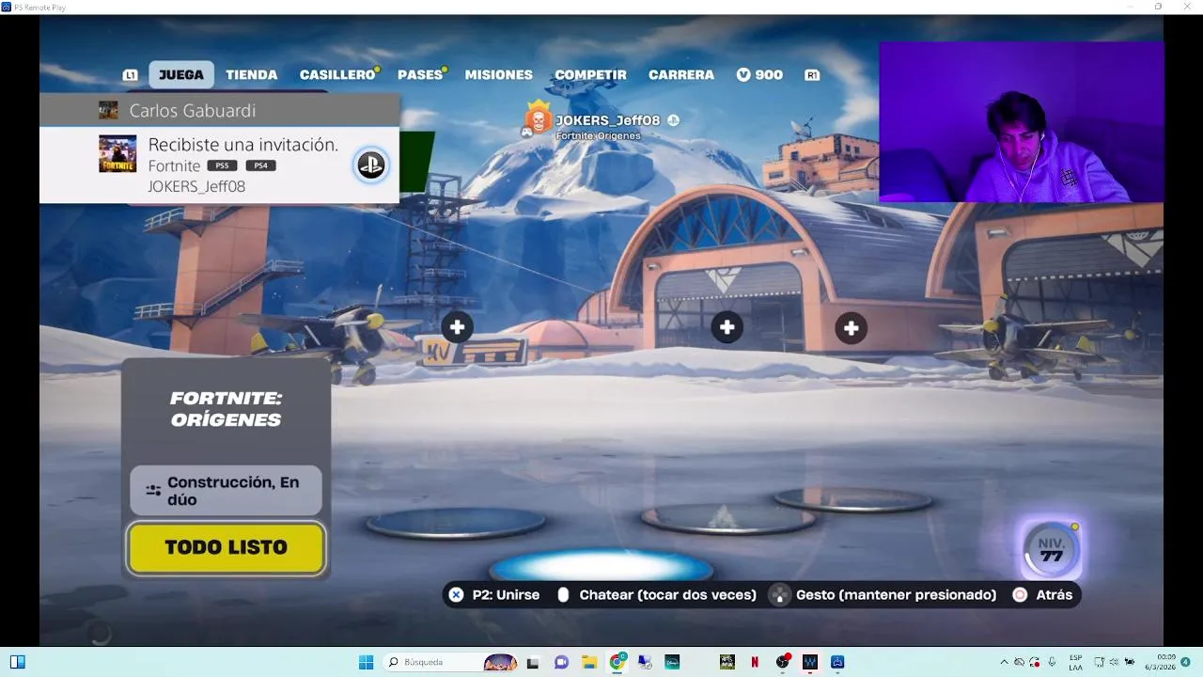The width and height of the screenshot is (1203, 677).
Task: Open Google Chrome from the taskbar
Action: pos(617,662)
